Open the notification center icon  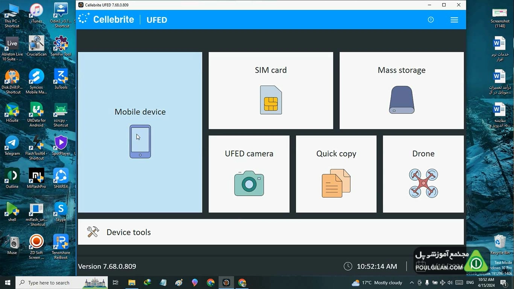pyautogui.click(x=503, y=283)
